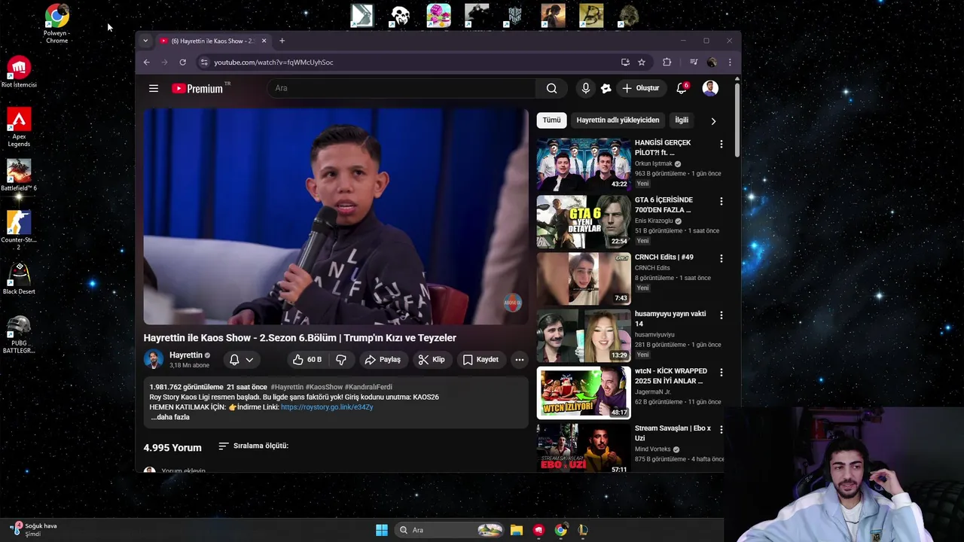Open PUBG Battlegrounds desktop shortcut
This screenshot has height=542, width=964.
coord(19,334)
